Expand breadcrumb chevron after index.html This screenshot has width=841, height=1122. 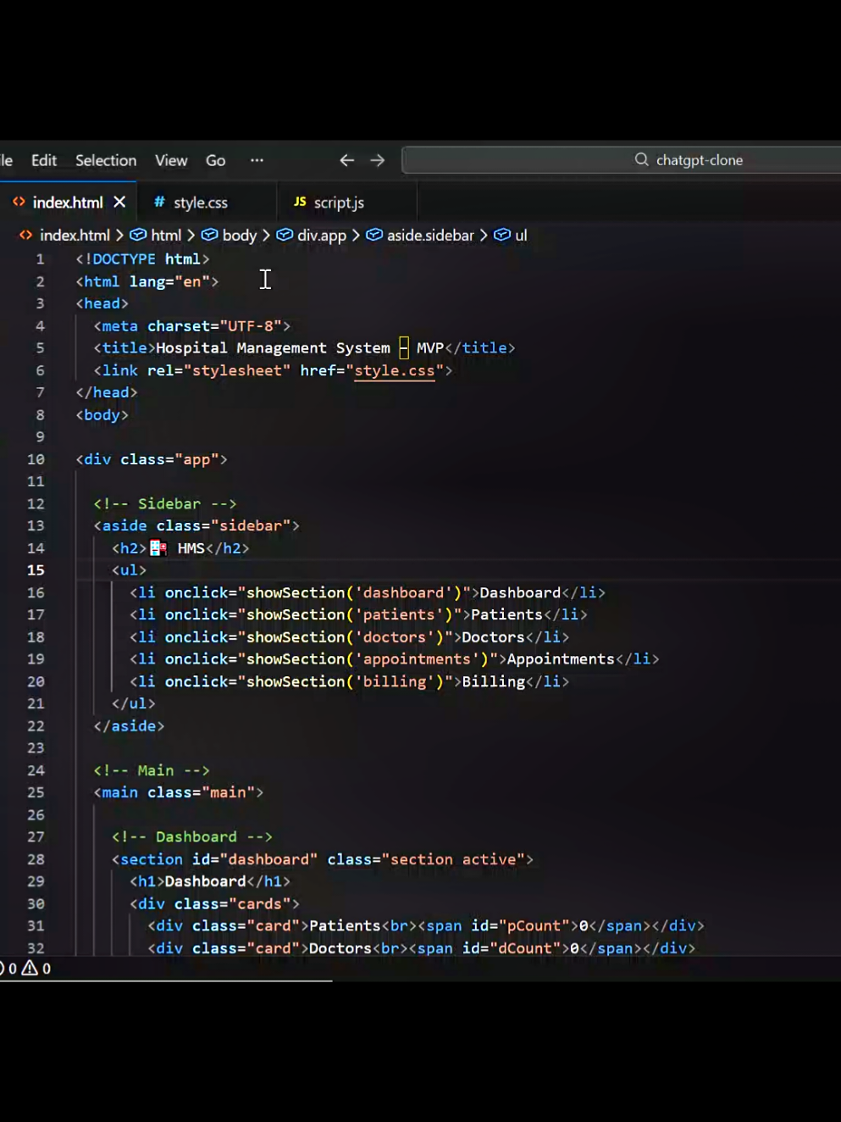pos(119,236)
